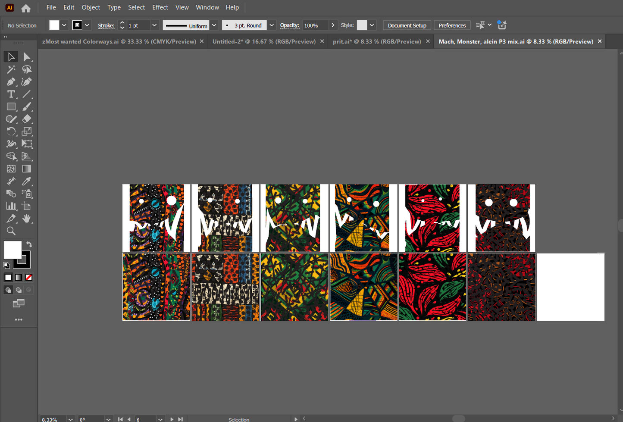Choose the Magic Wand tool
Screen dimensions: 623x422
click(11, 69)
